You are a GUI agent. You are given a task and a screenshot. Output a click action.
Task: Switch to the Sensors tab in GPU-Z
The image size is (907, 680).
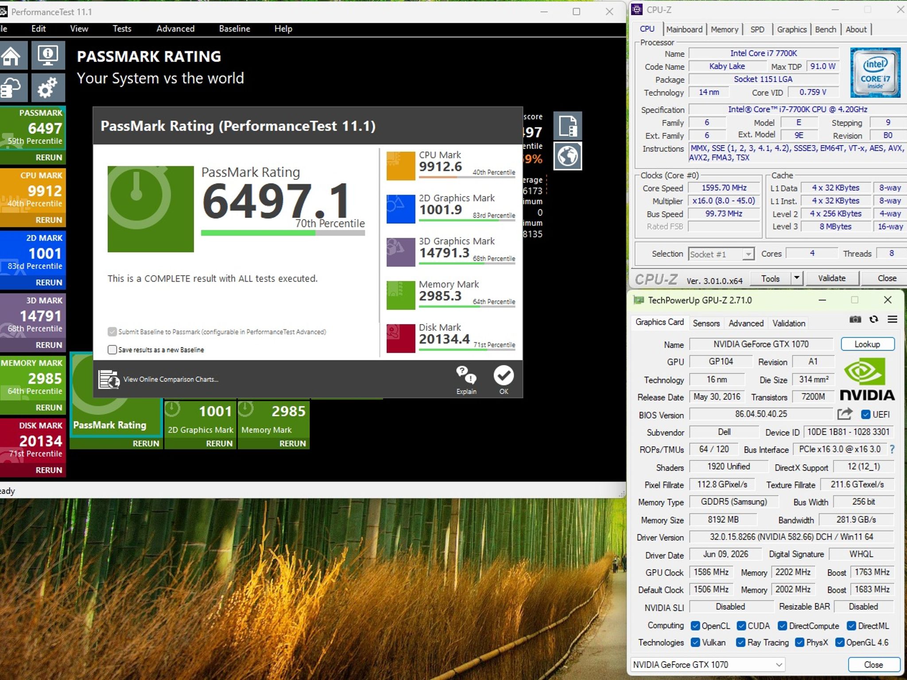pyautogui.click(x=706, y=323)
